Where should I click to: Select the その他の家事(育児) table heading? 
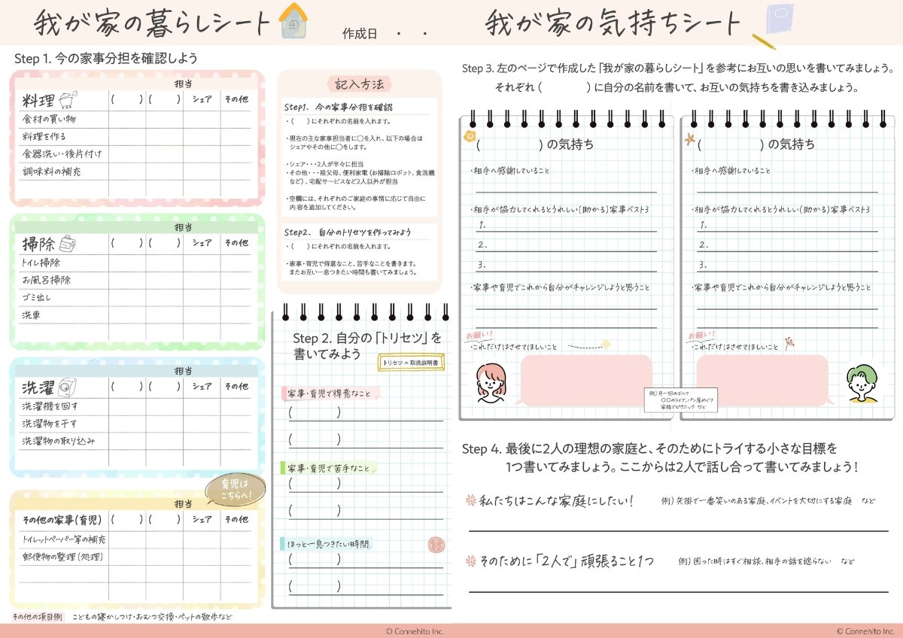(x=61, y=520)
